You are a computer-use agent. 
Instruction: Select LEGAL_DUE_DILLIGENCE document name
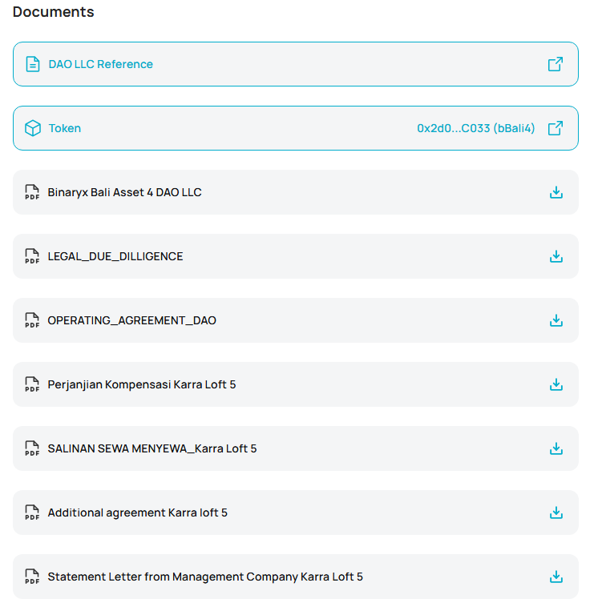pos(115,256)
